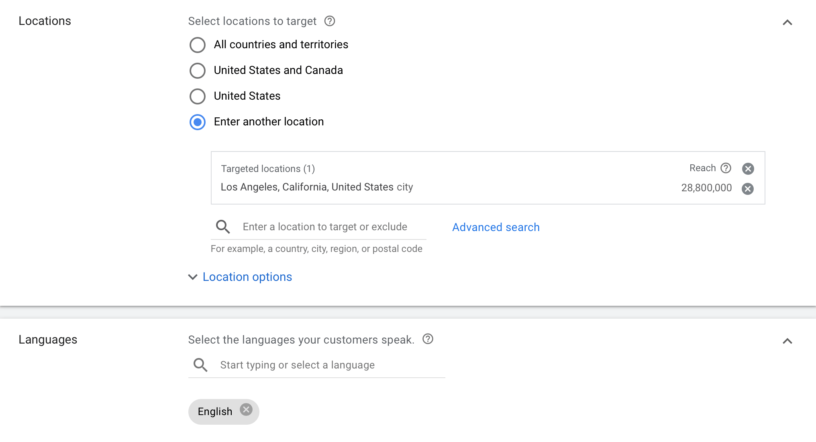
Task: Open the Reach help tooltip
Action: [726, 168]
